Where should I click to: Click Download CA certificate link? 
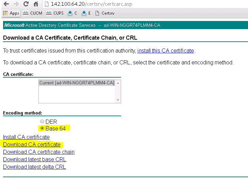32,144
